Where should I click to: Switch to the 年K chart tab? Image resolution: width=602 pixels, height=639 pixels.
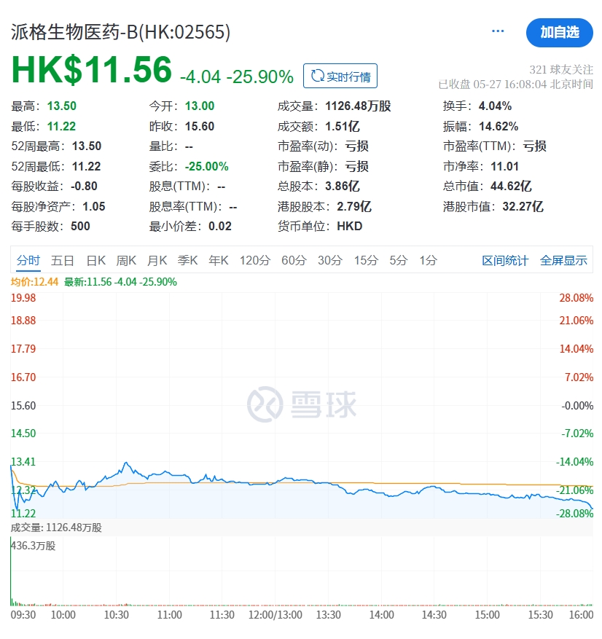(x=219, y=260)
